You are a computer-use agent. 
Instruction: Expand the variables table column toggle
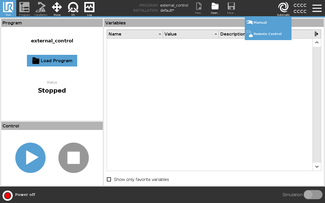316,34
